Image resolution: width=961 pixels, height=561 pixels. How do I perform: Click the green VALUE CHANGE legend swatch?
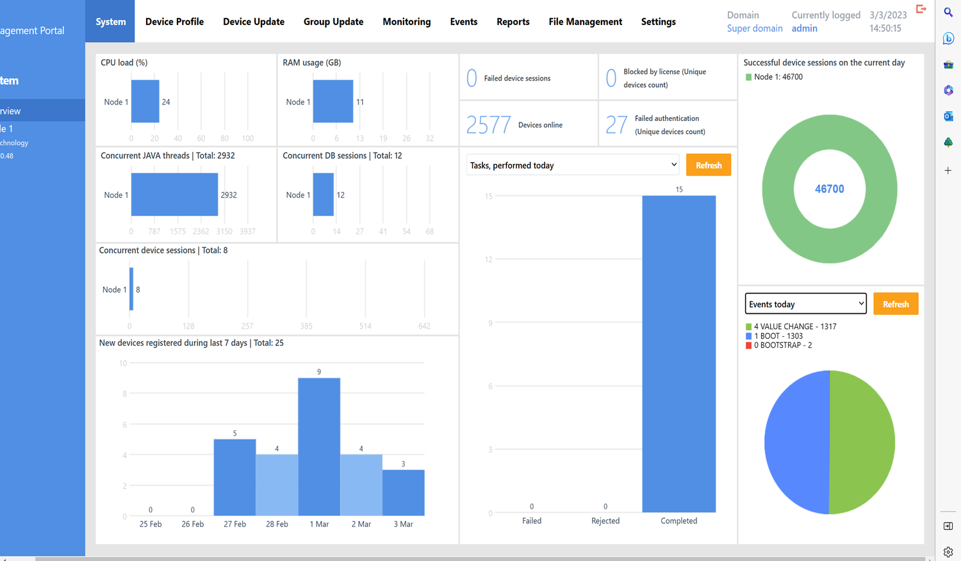(x=748, y=327)
